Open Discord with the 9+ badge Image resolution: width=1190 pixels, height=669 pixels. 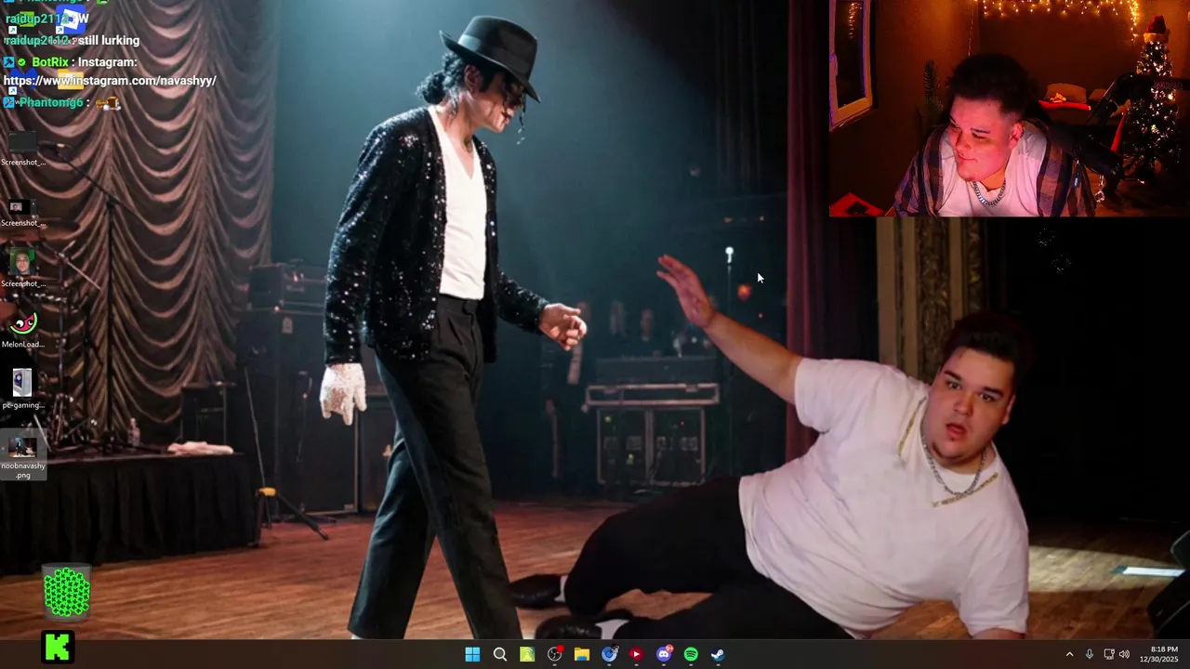tap(664, 654)
